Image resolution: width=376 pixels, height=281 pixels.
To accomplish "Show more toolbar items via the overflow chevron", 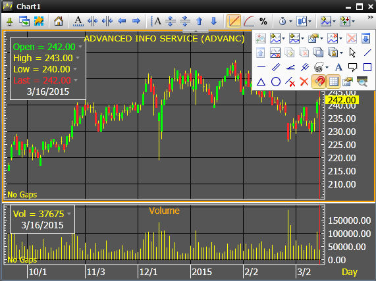I will click(x=370, y=17).
